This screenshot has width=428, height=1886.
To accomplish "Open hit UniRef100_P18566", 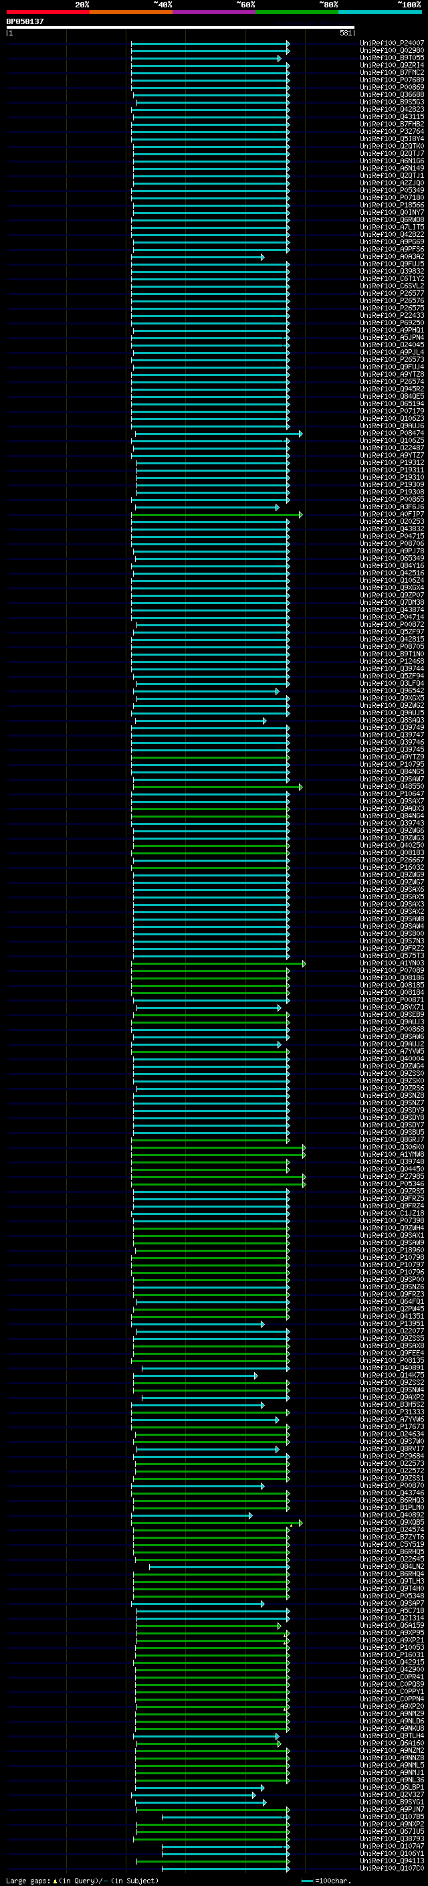I will [x=392, y=205].
